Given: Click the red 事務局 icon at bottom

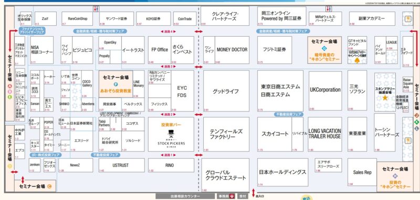Looking at the screenshot, I should (x=233, y=196).
